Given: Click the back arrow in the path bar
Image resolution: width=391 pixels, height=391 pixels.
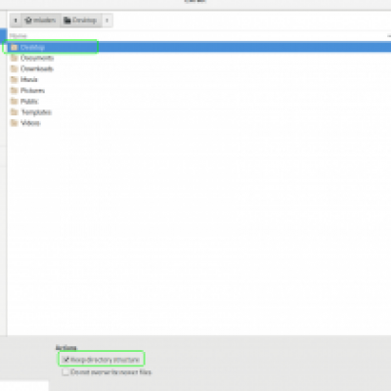Looking at the screenshot, I should tap(16, 21).
